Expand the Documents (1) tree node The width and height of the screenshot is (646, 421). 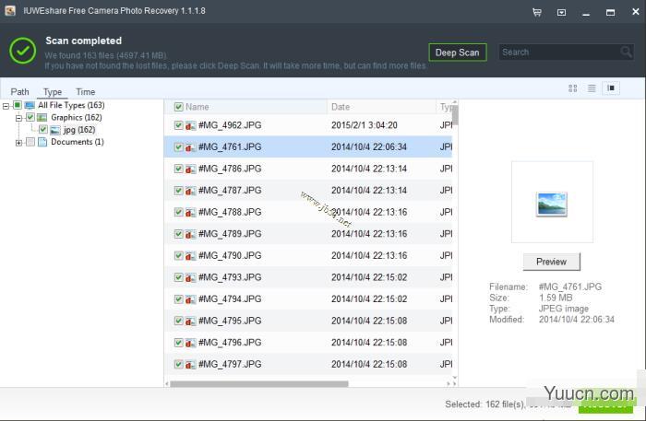pos(18,142)
